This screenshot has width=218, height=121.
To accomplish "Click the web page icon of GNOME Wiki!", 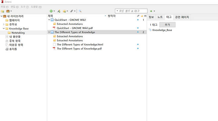I will pyautogui.click(x=52, y=20).
